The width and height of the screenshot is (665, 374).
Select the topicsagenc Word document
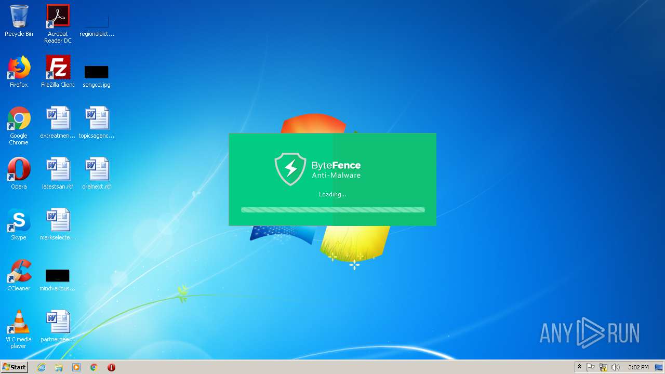97,123
